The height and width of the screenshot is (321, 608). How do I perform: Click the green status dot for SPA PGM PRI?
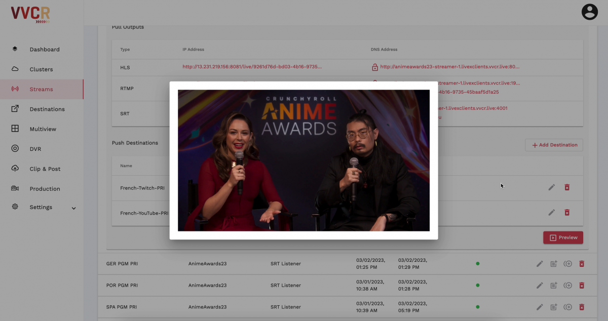[477, 307]
